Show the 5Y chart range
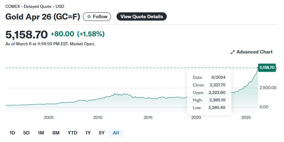The image size is (284, 142). [x=101, y=133]
